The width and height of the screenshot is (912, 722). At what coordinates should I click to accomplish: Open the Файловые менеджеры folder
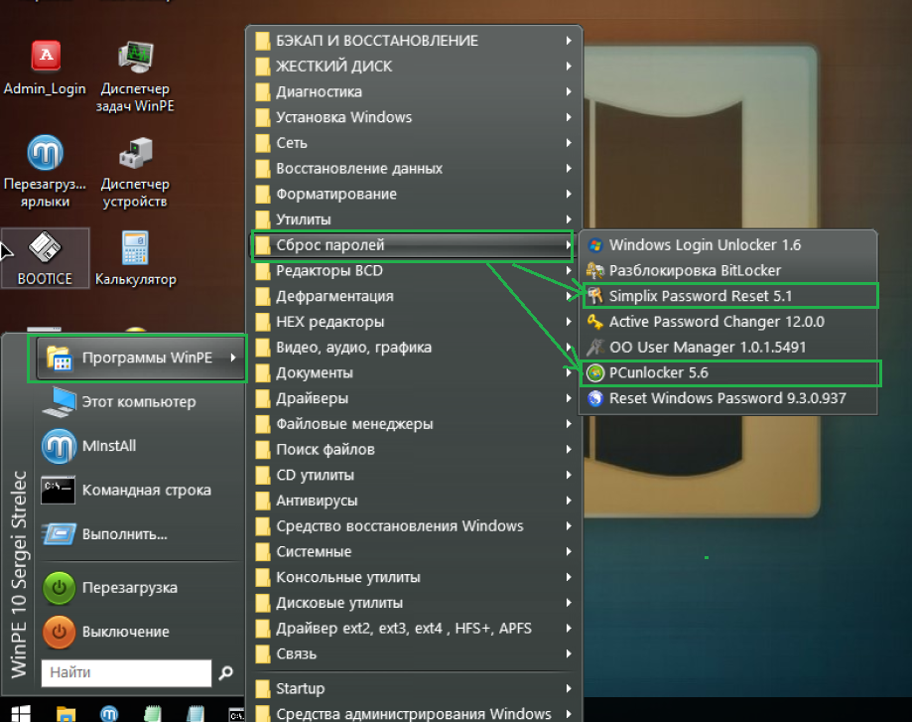(414, 425)
